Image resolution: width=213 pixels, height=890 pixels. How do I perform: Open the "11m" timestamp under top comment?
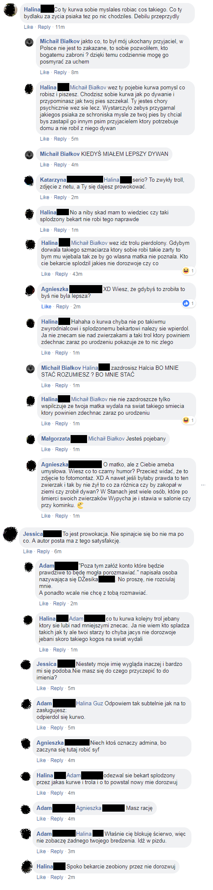pos(60,27)
